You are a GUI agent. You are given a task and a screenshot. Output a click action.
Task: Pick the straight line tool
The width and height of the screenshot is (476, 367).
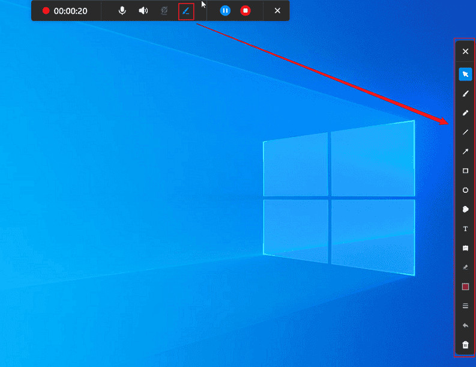[465, 132]
